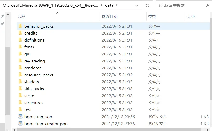Click the bootstrap.json date 2021/12/12 23:36

pyautogui.click(x=118, y=117)
